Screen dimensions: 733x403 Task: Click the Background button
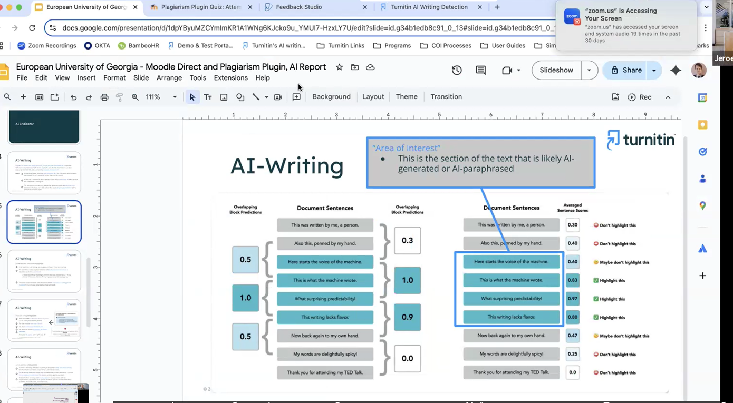(x=331, y=97)
